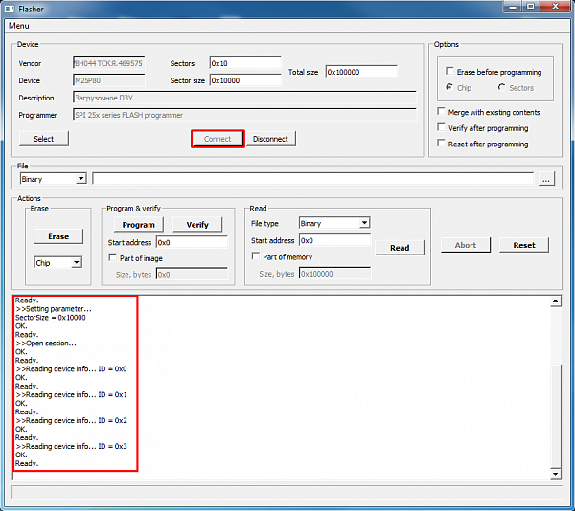Click the Verify button
This screenshot has height=511, width=575.
click(x=197, y=224)
